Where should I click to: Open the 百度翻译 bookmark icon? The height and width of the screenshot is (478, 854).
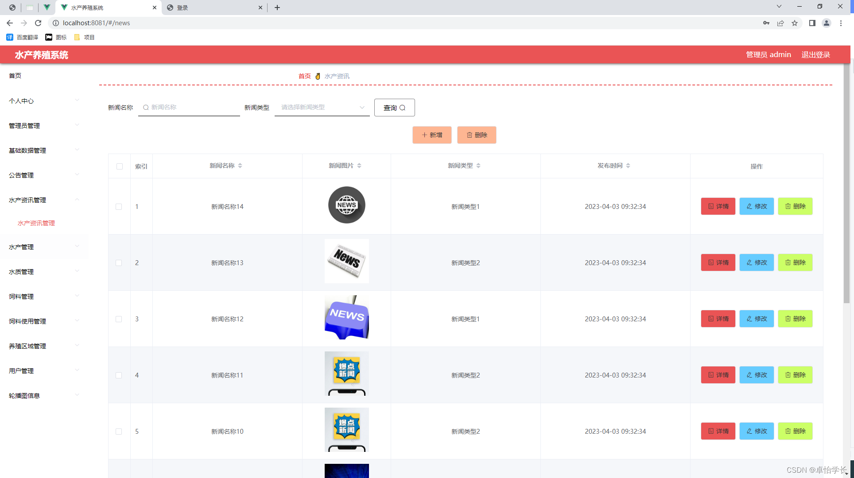(10, 37)
